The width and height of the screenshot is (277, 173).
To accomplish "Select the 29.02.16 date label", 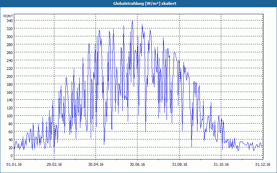I will click(54, 165).
